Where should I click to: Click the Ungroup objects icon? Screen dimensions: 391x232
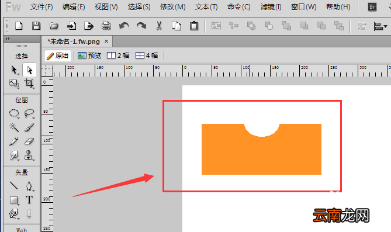click(234, 26)
